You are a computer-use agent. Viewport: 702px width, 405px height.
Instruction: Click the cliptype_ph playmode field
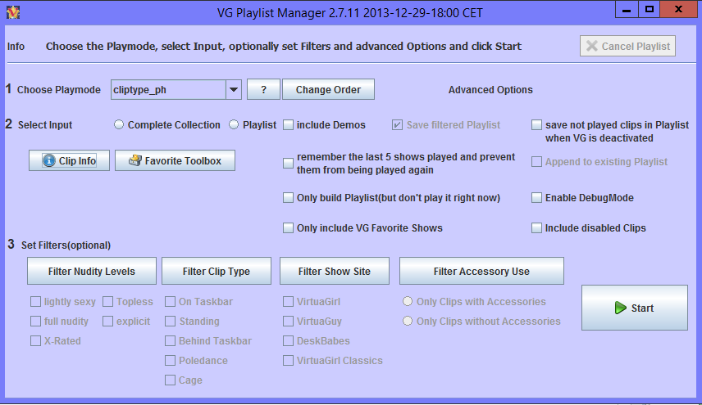tap(168, 90)
